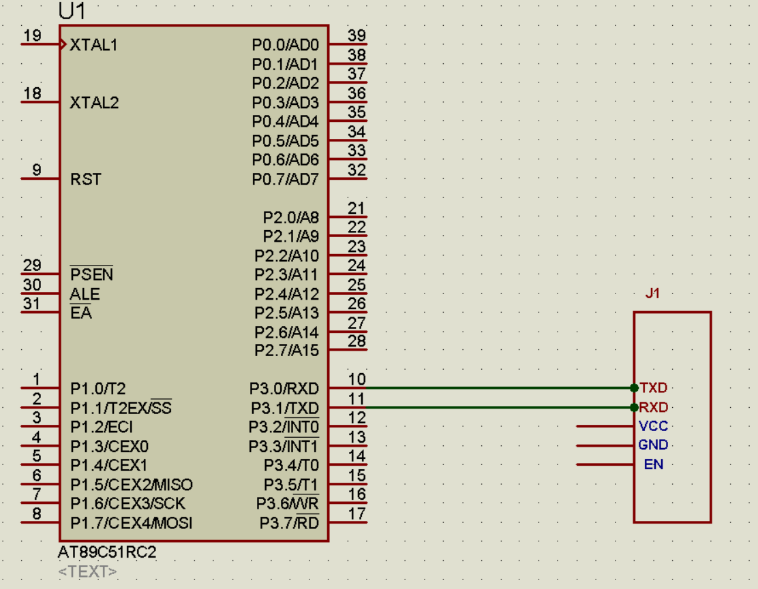Click the XTAL2 pin label

tap(94, 102)
